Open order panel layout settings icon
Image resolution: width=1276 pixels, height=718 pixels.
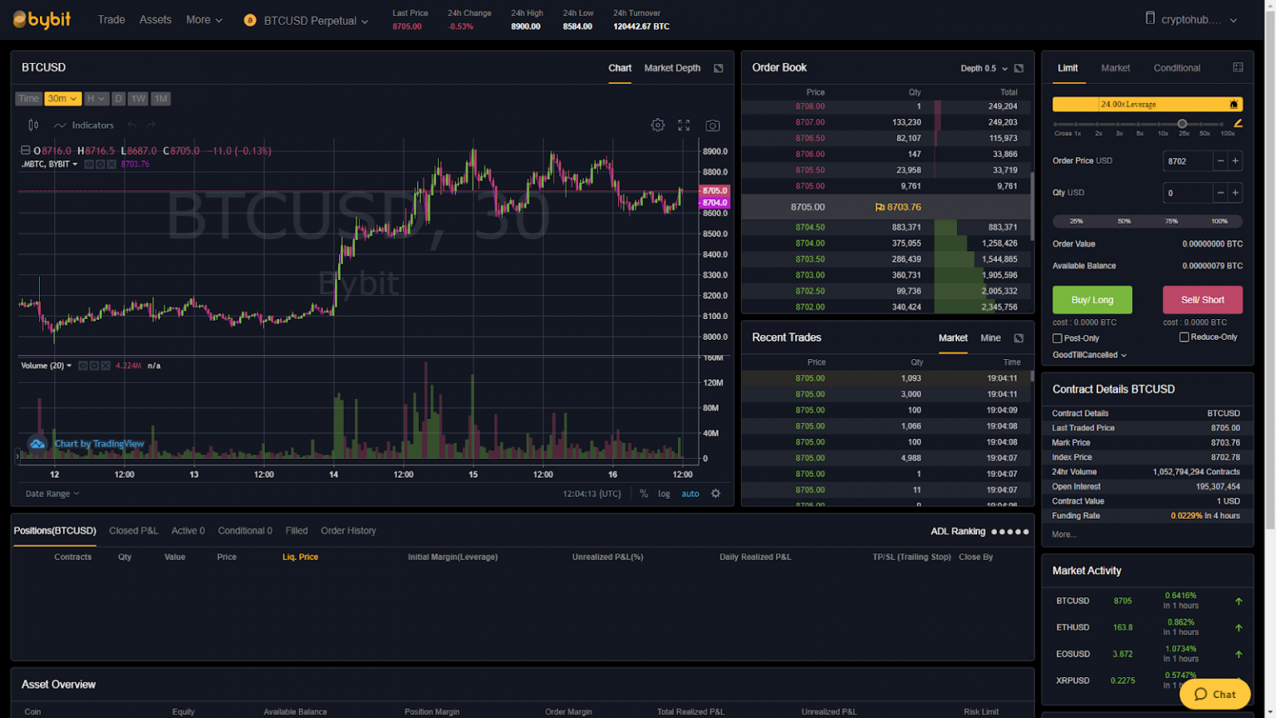(1238, 67)
